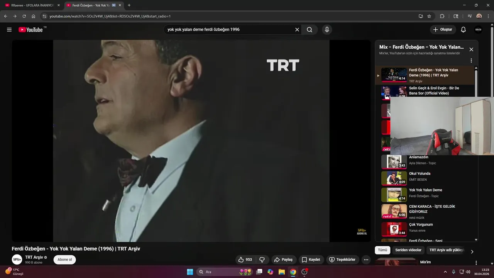Image resolution: width=494 pixels, height=278 pixels.
Task: Close the RRaenee UFOLARA tab
Action: click(x=59, y=5)
